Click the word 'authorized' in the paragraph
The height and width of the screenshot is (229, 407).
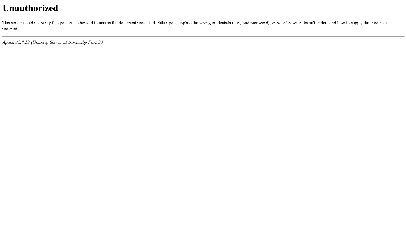[x=84, y=23]
